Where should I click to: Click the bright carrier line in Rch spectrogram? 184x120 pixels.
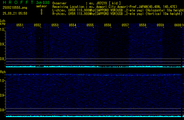click(x=94, y=75)
